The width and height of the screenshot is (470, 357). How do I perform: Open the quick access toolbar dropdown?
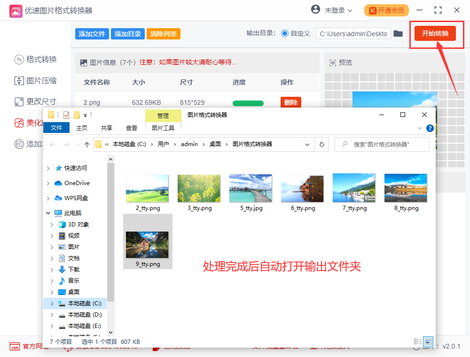coord(85,115)
